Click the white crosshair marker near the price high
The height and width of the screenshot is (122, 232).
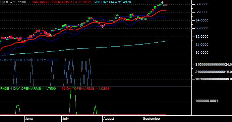coord(162,2)
